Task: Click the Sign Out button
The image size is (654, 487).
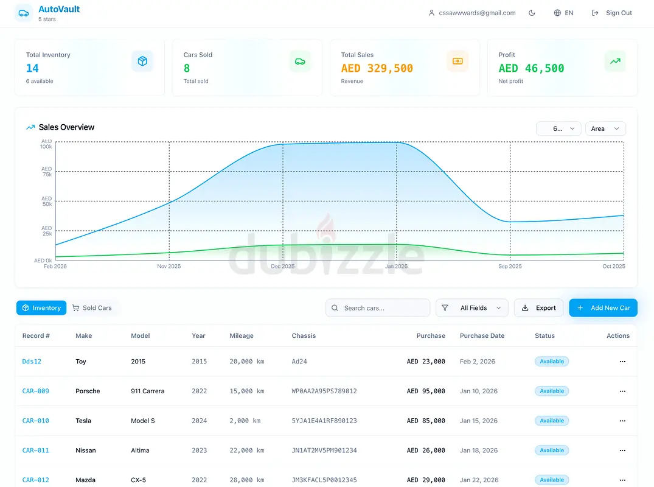Action: point(611,13)
